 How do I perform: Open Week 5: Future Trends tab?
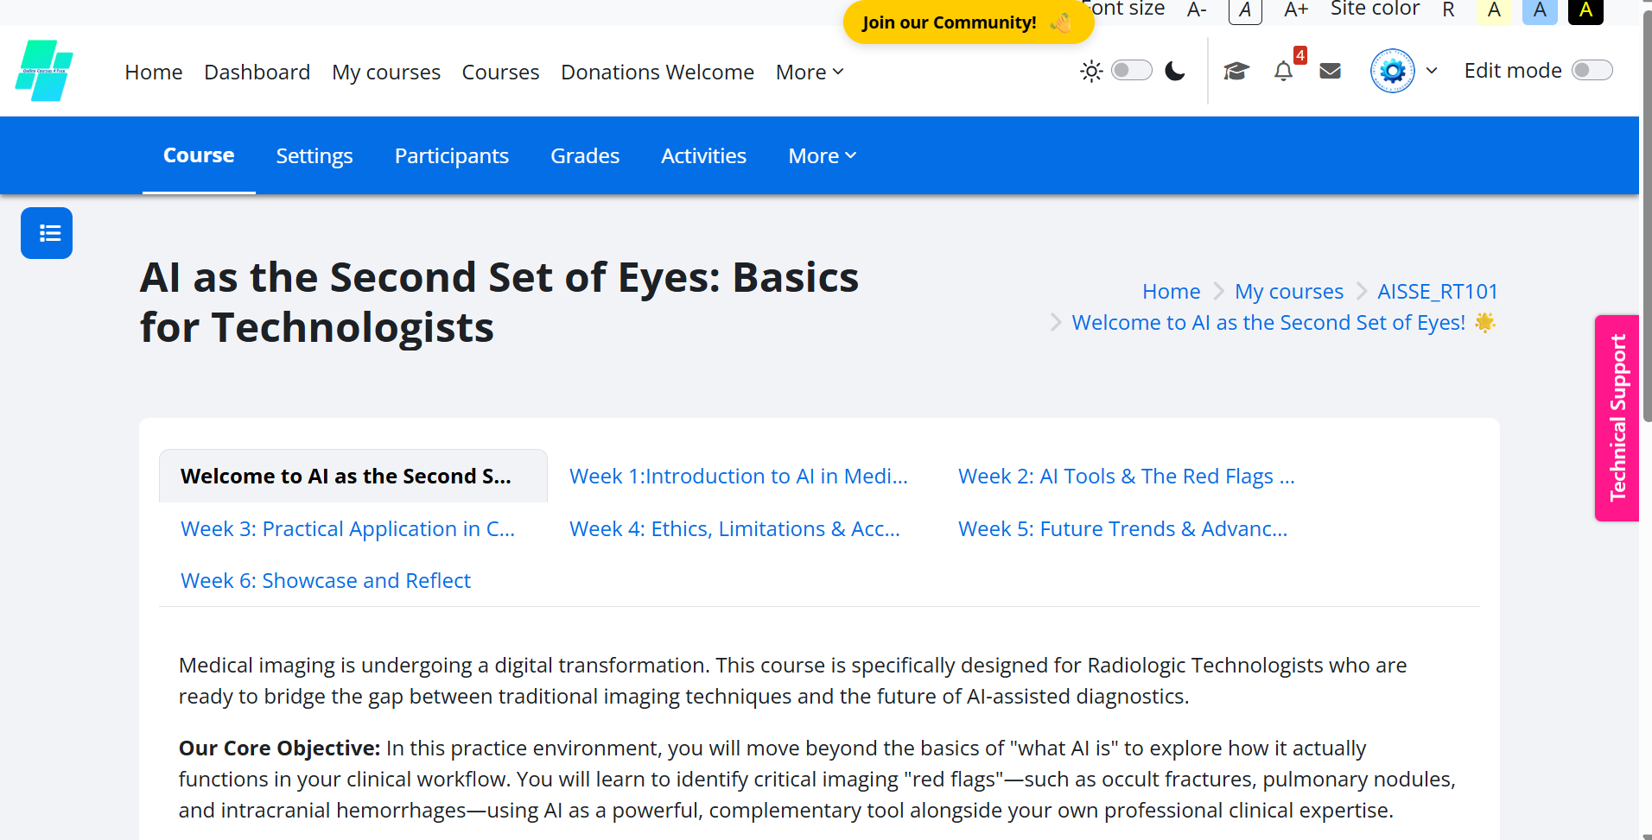(1122, 528)
